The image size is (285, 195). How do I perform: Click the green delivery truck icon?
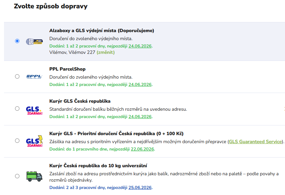pyautogui.click(x=34, y=176)
